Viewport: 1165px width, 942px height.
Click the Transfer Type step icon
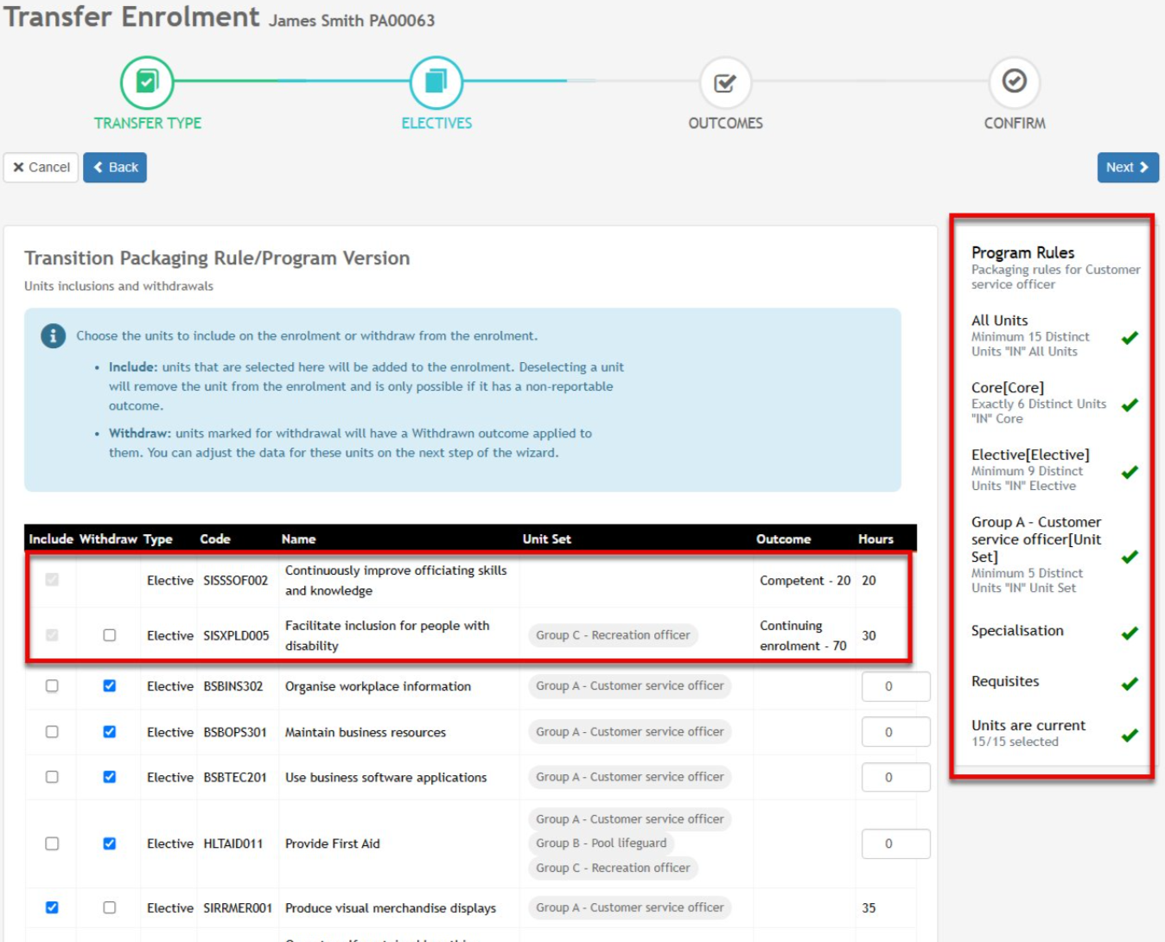tap(147, 82)
